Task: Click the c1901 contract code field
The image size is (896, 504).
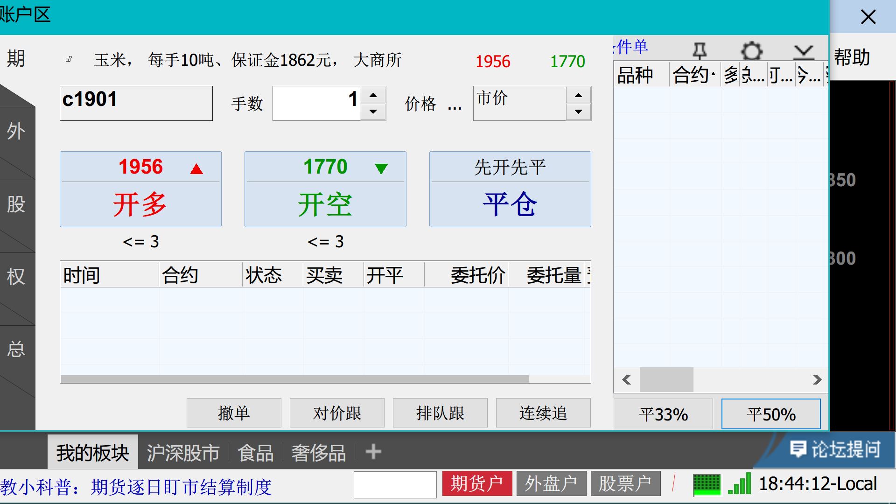Action: (x=136, y=103)
